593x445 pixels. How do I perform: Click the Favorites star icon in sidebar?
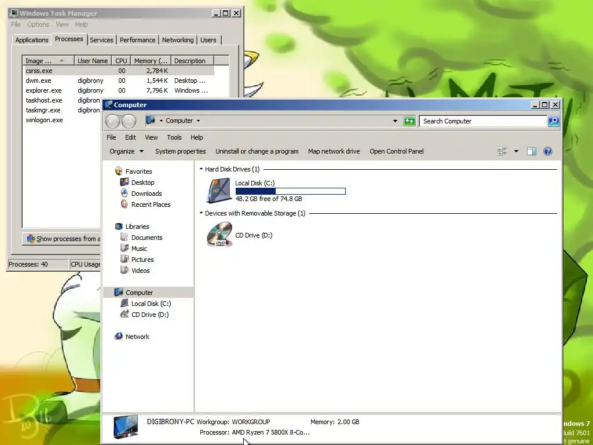point(119,171)
